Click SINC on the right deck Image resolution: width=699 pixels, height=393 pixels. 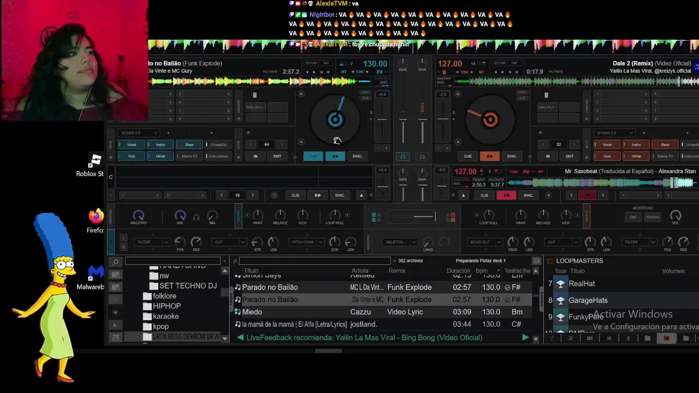point(512,156)
